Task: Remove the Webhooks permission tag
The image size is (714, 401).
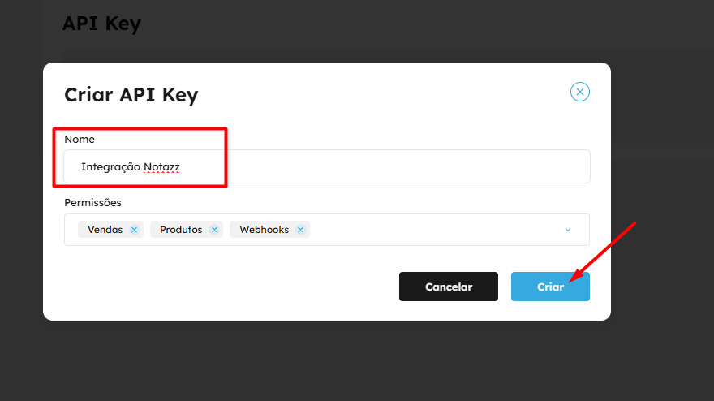Action: [300, 230]
